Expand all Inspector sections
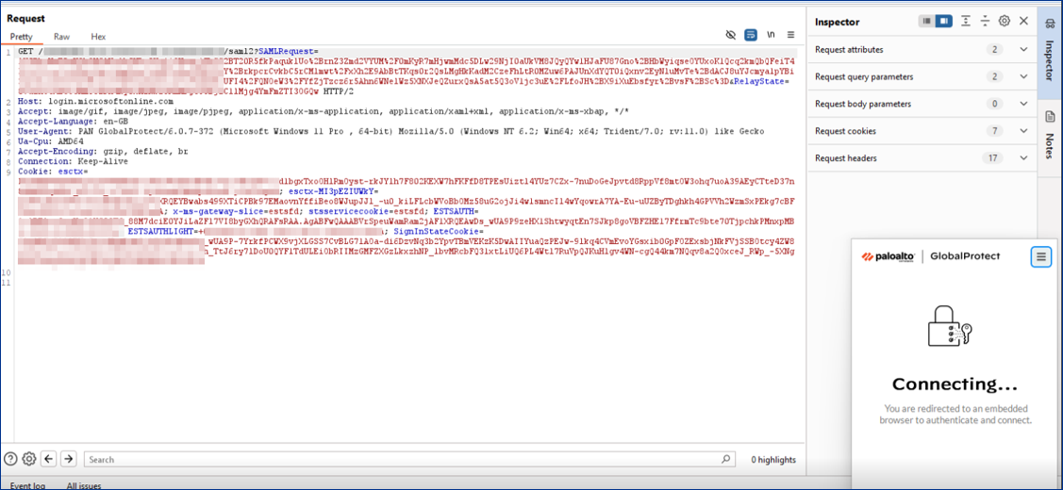The height and width of the screenshot is (490, 1063). [966, 21]
